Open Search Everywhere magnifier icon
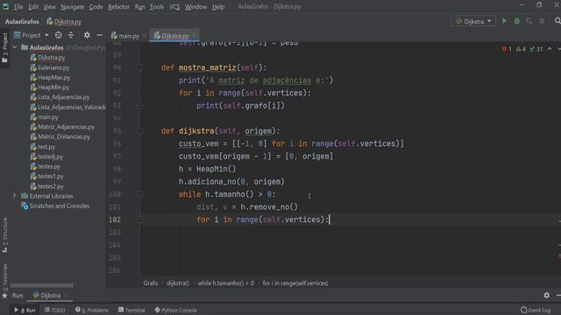Viewport: 561px width, 315px height. [557, 21]
